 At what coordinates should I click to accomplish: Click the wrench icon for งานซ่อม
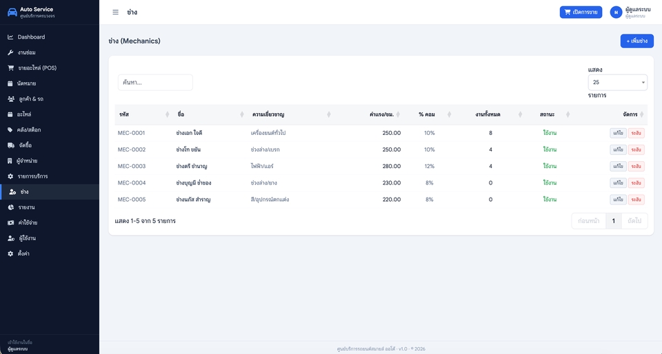coord(10,52)
